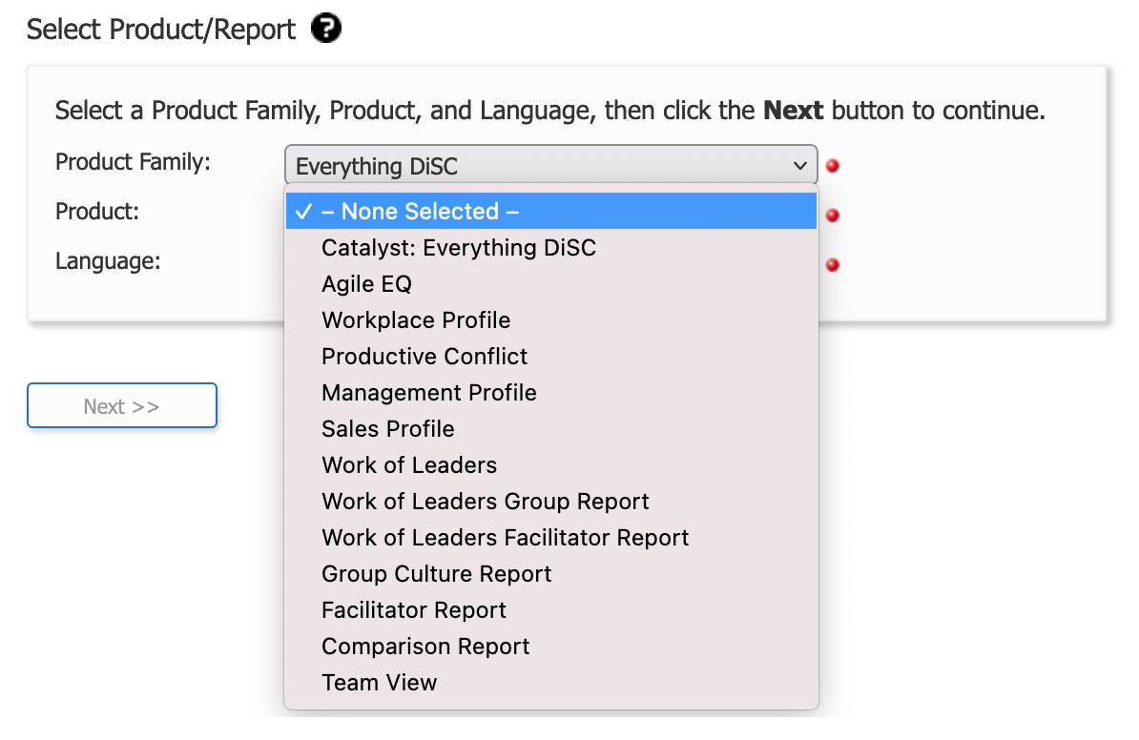Choose Work of Leaders Facilitator Report
Viewport: 1139px width, 740px height.
point(550,538)
